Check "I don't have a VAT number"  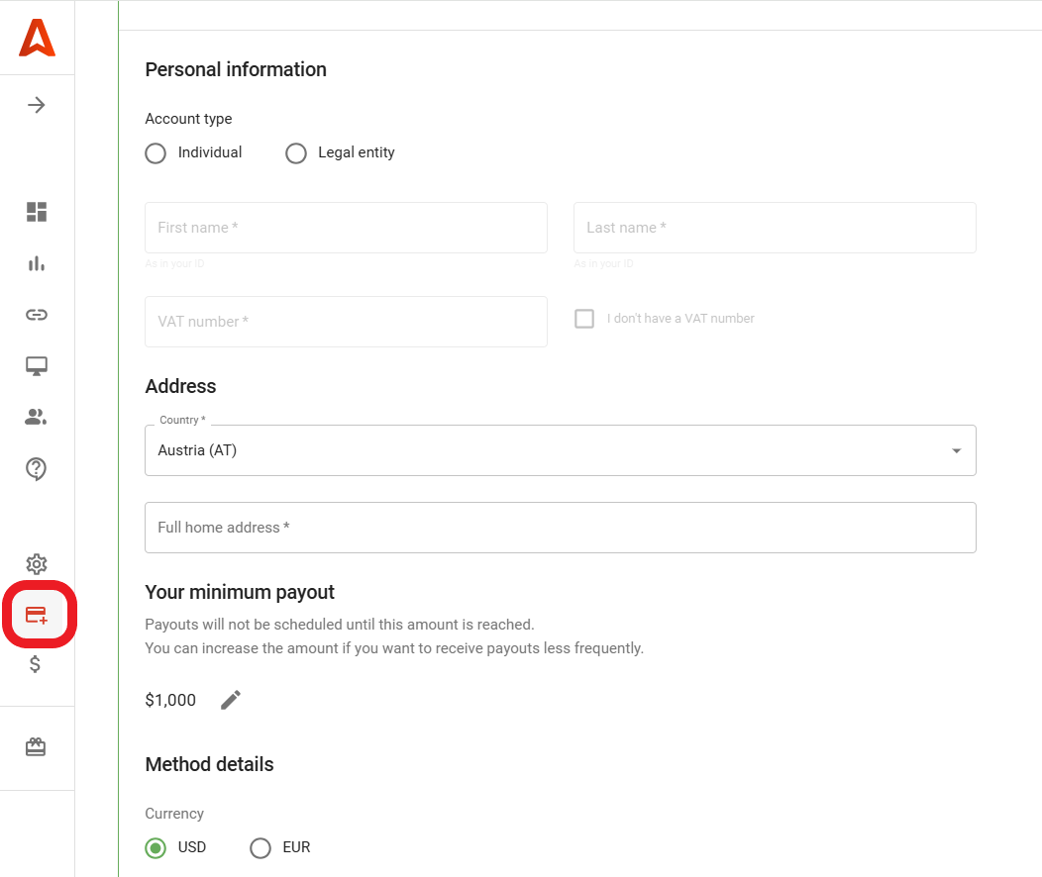pos(584,318)
